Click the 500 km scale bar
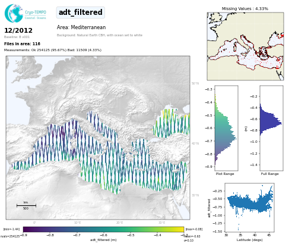 [26, 205]
